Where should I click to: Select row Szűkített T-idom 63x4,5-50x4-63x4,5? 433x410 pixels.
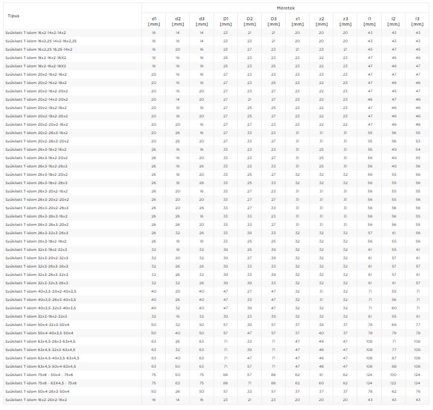[x=216, y=366]
